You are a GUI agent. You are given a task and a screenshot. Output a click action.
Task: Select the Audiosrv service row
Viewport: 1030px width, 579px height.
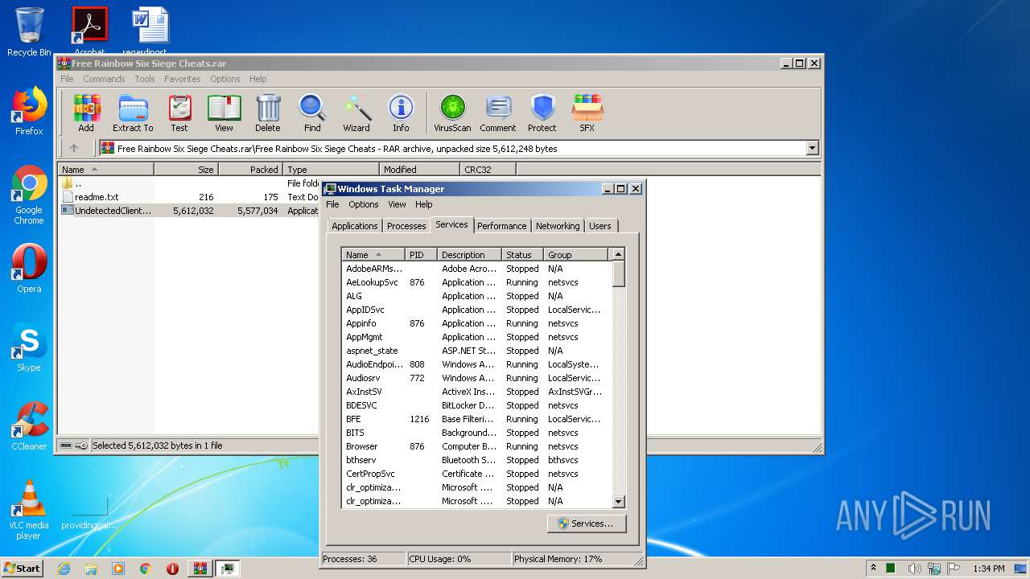pyautogui.click(x=476, y=378)
